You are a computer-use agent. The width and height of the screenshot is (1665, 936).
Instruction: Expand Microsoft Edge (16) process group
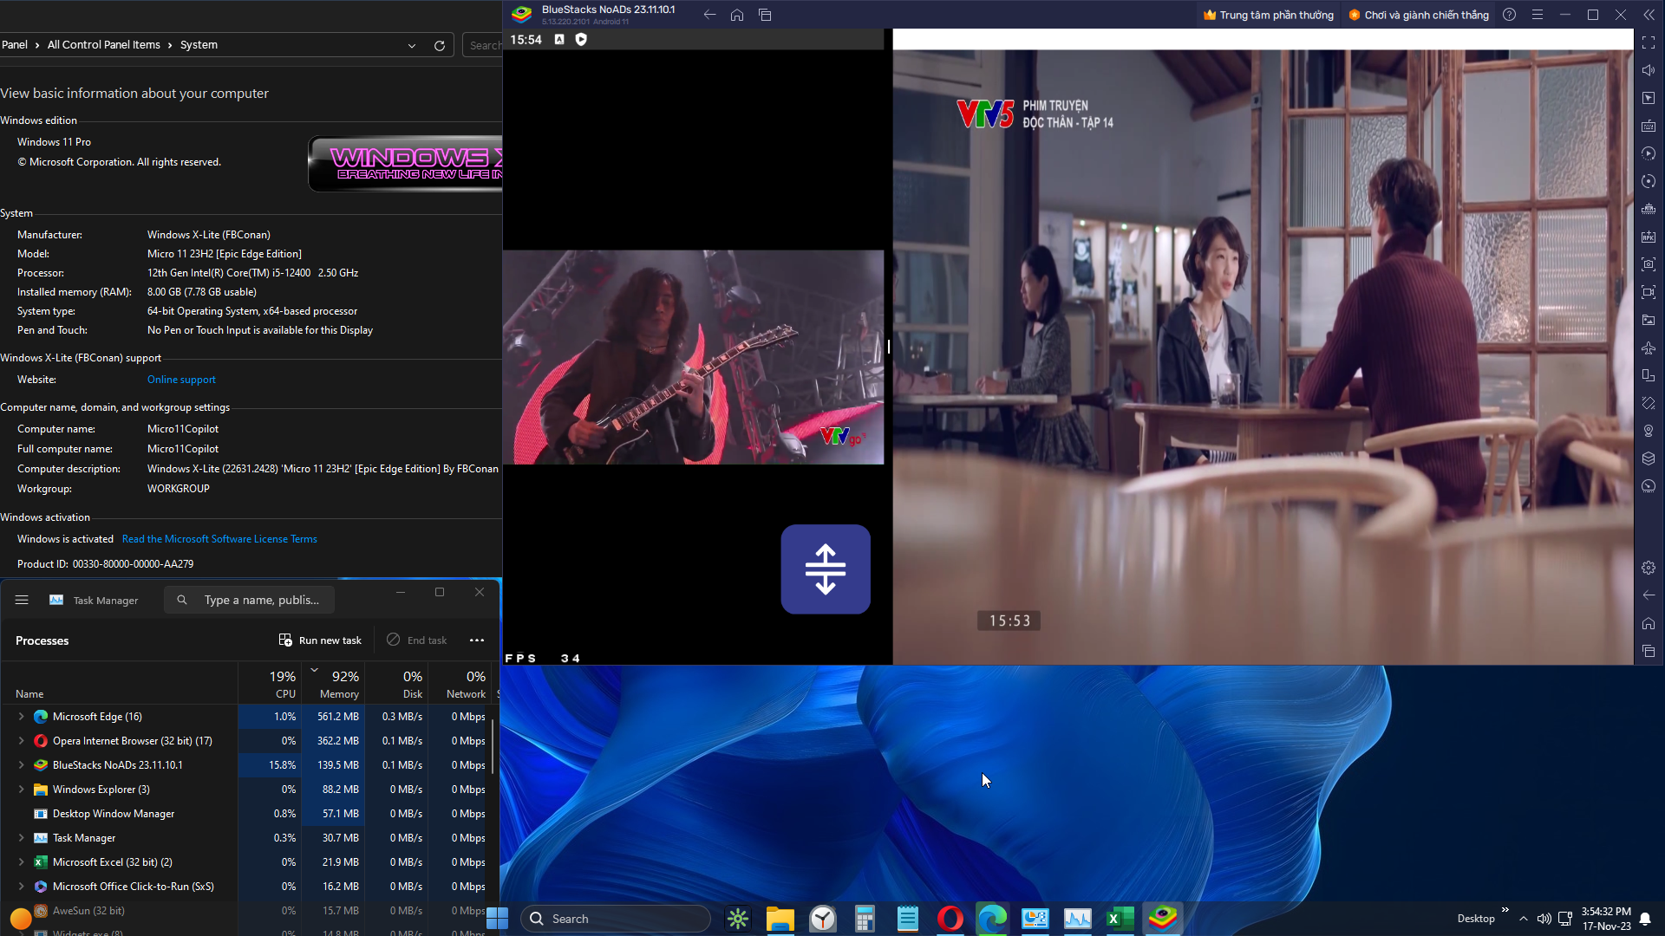coord(22,717)
